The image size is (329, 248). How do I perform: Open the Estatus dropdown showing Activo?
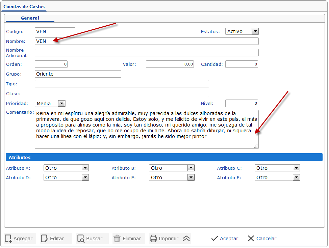(255, 31)
